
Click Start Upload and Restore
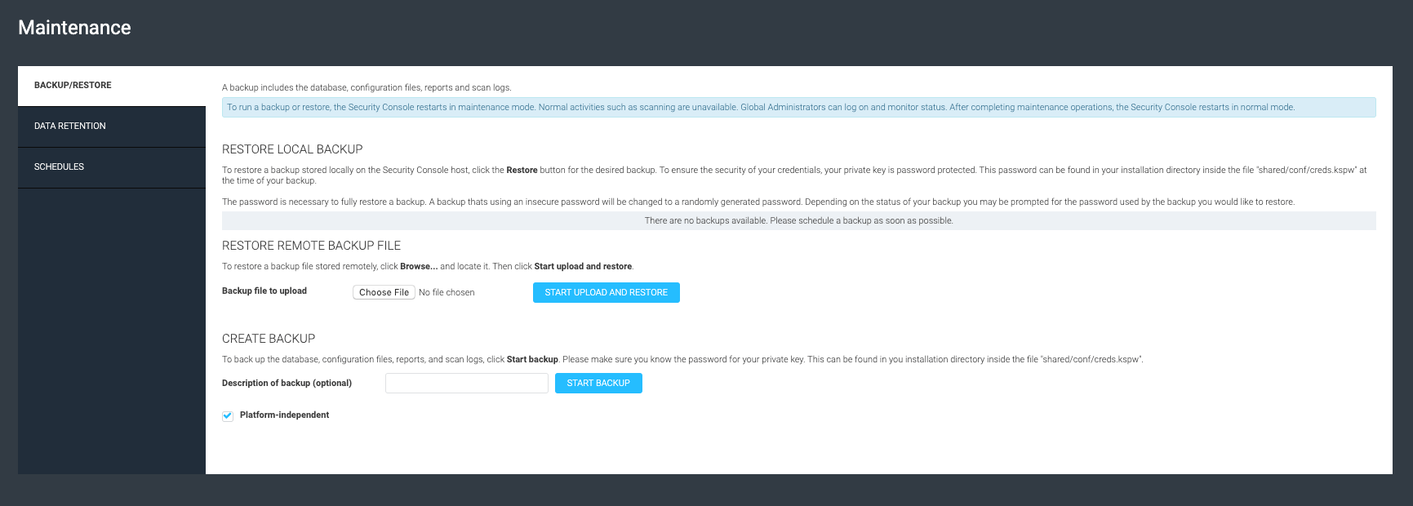[607, 292]
